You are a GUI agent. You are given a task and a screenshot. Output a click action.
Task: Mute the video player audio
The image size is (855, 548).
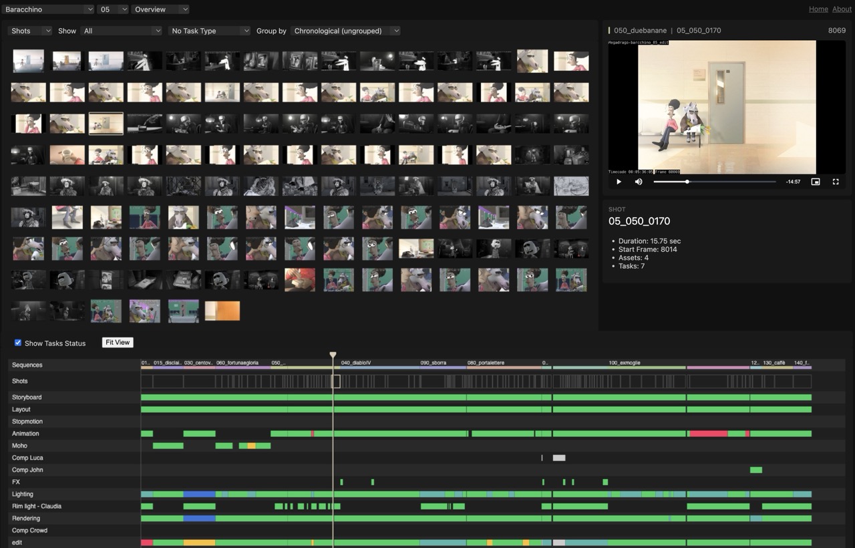click(x=639, y=182)
